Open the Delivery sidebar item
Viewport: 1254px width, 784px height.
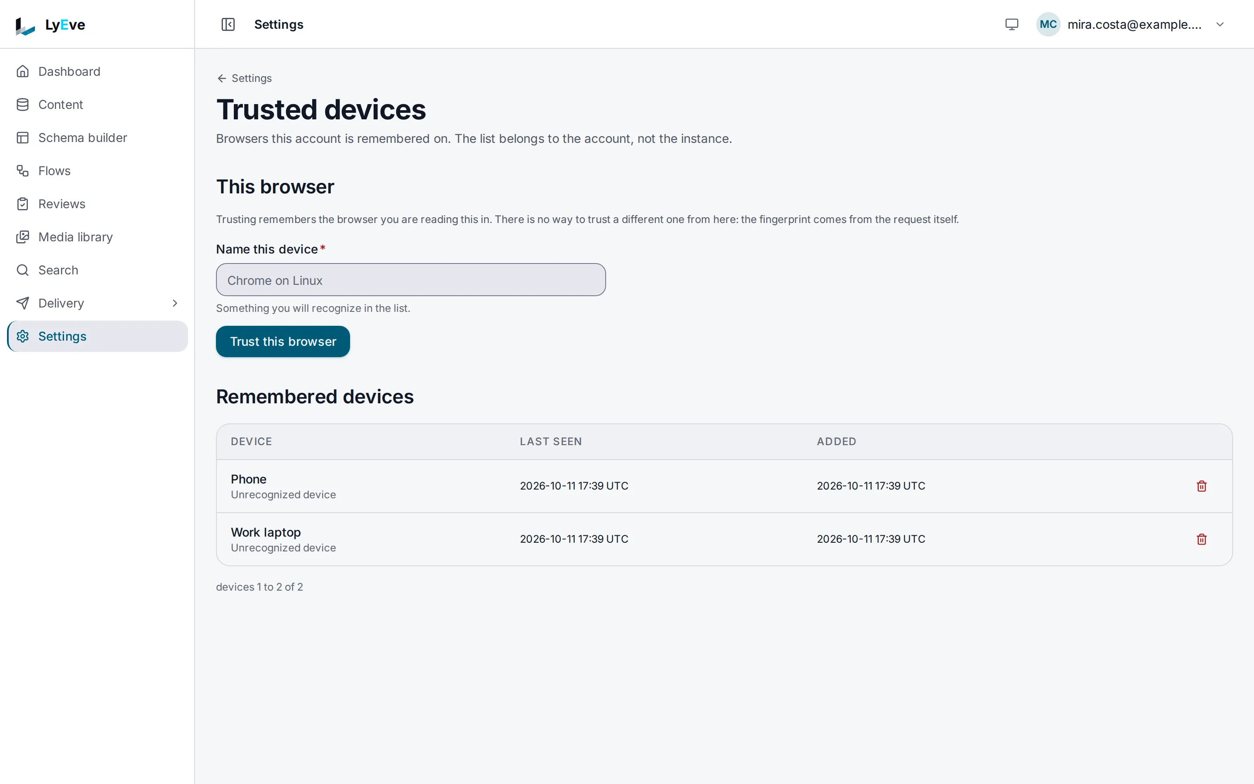tap(98, 303)
